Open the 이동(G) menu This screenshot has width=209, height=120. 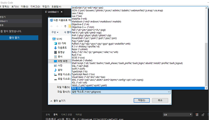(24, 7)
